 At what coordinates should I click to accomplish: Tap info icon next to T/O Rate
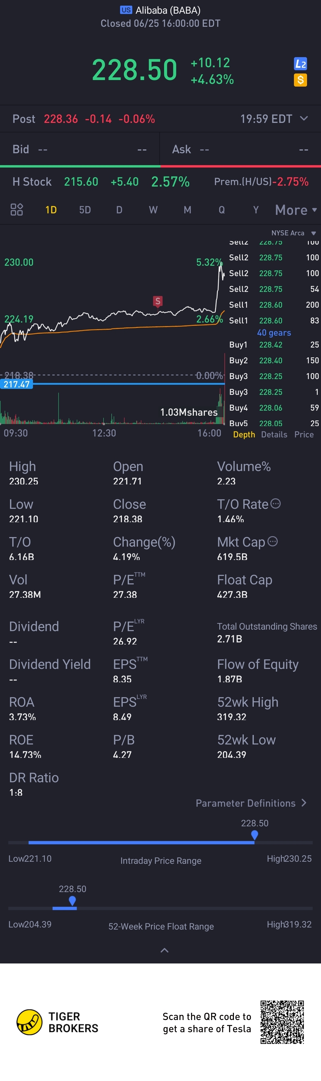[275, 503]
